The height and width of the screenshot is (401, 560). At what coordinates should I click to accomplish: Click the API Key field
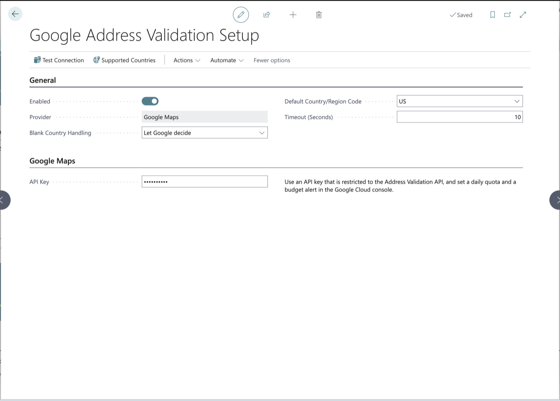[x=204, y=182]
